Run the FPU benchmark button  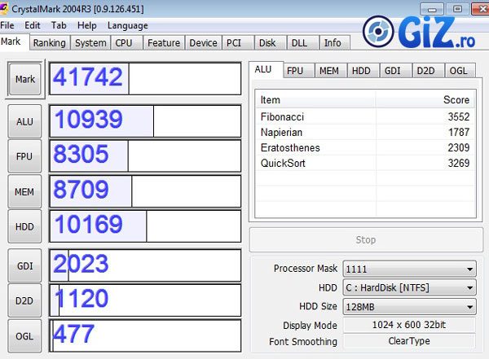pyautogui.click(x=24, y=156)
